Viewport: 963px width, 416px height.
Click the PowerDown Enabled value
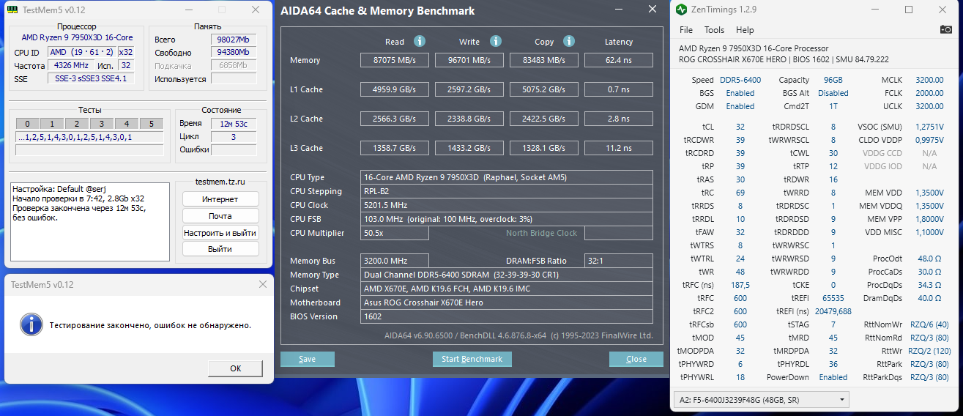833,377
